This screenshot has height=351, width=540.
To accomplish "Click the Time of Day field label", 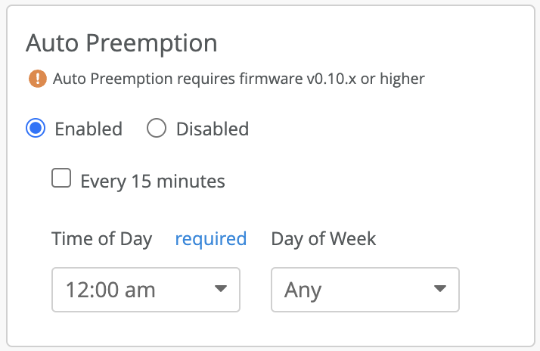I will (x=102, y=239).
